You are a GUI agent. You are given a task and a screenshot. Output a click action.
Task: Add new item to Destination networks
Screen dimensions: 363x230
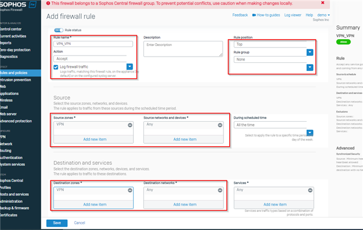(x=185, y=205)
